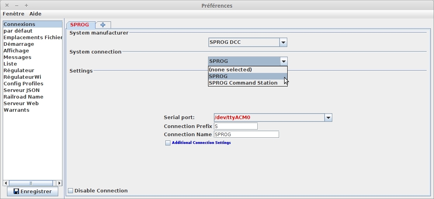The image size is (434, 199).
Task: Open Serveur Web preferences
Action: [x=32, y=103]
